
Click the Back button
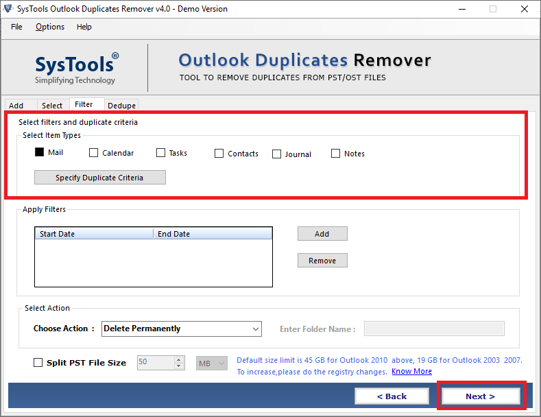pos(392,396)
